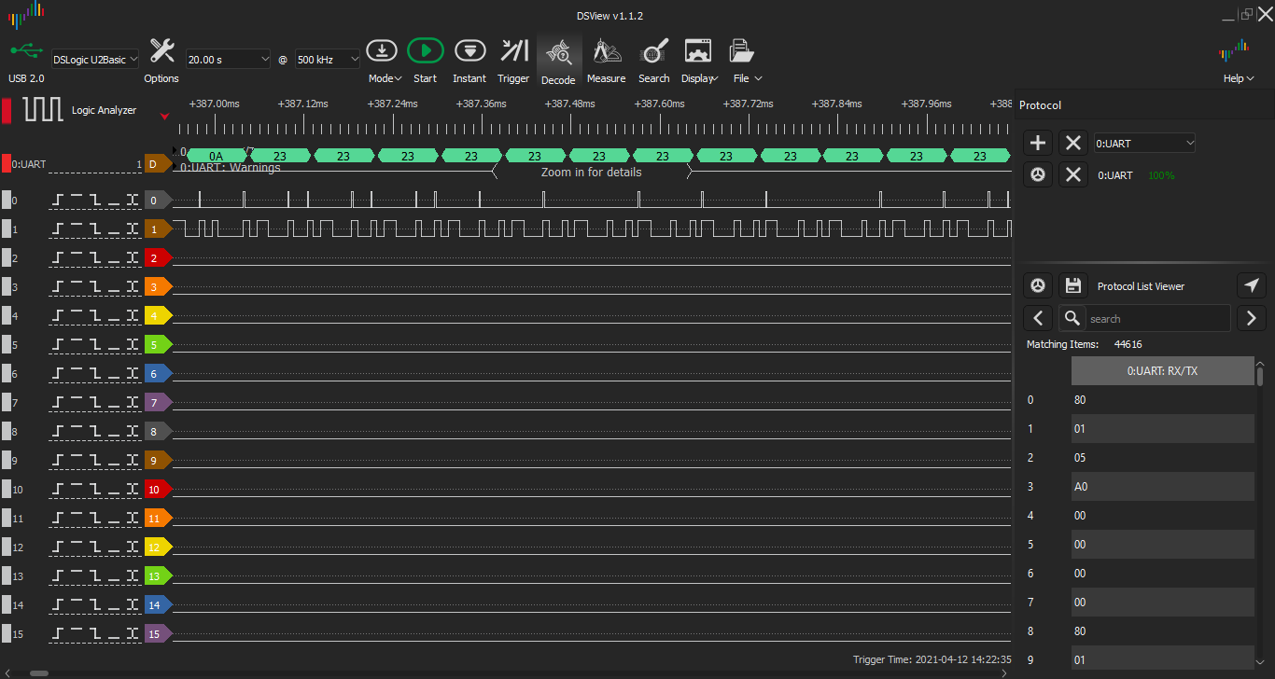This screenshot has height=679, width=1275.
Task: Open the File menu
Action: point(747,78)
